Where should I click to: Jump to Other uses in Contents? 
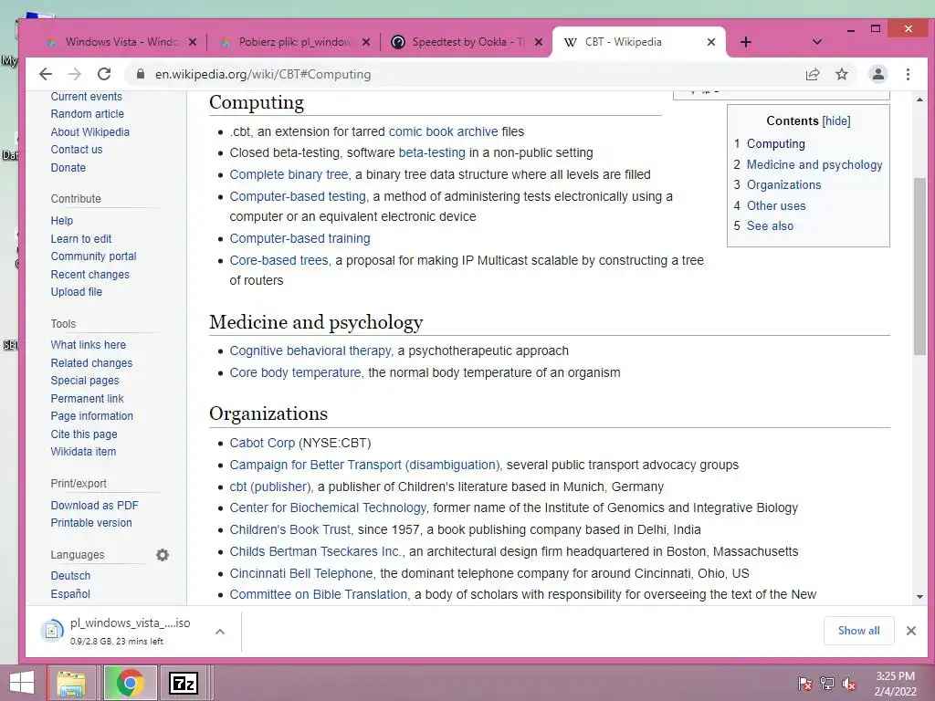[x=776, y=205]
